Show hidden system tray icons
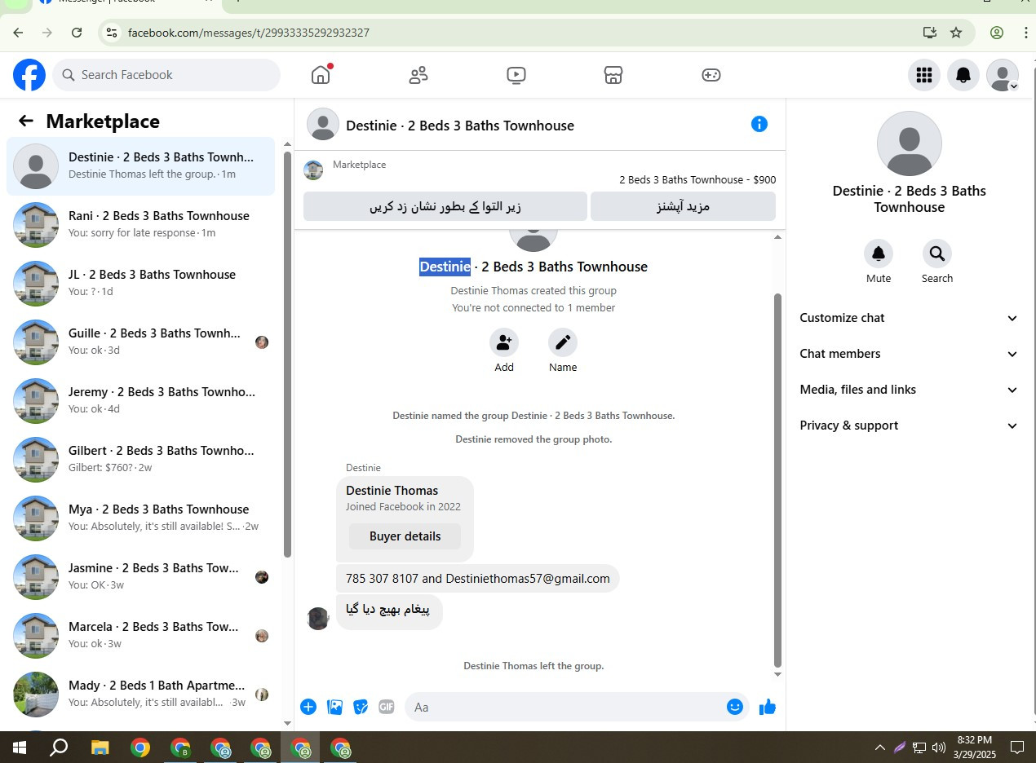Image resolution: width=1036 pixels, height=763 pixels. pyautogui.click(x=879, y=747)
